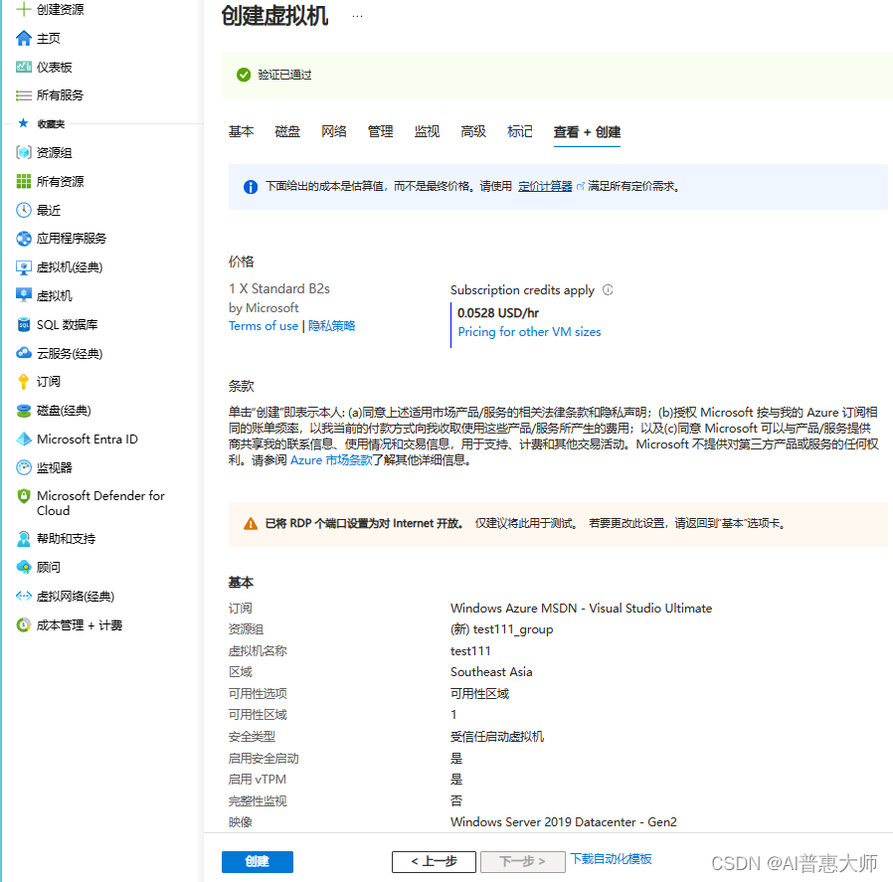893x882 pixels.
Task: Click the plus icon for 创建资源
Action: (23, 9)
